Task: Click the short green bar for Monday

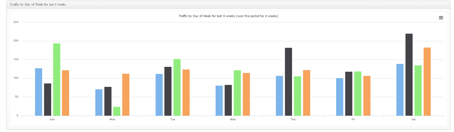Action: click(x=117, y=111)
